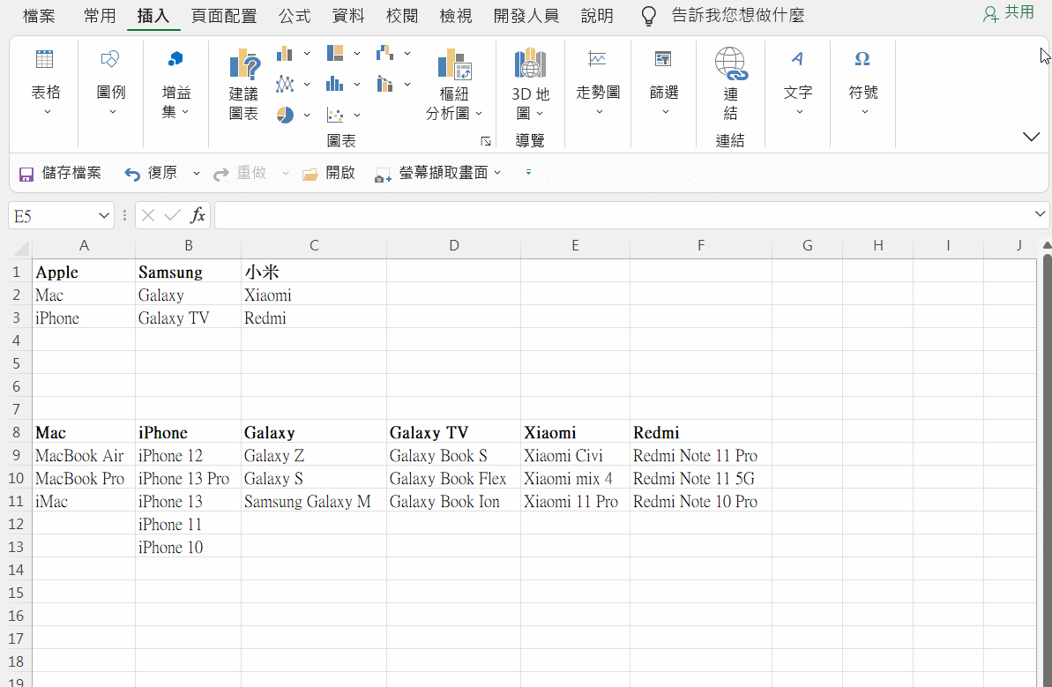Image resolution: width=1052 pixels, height=687 pixels.
Task: Select cell containing Apple
Action: tap(84, 272)
